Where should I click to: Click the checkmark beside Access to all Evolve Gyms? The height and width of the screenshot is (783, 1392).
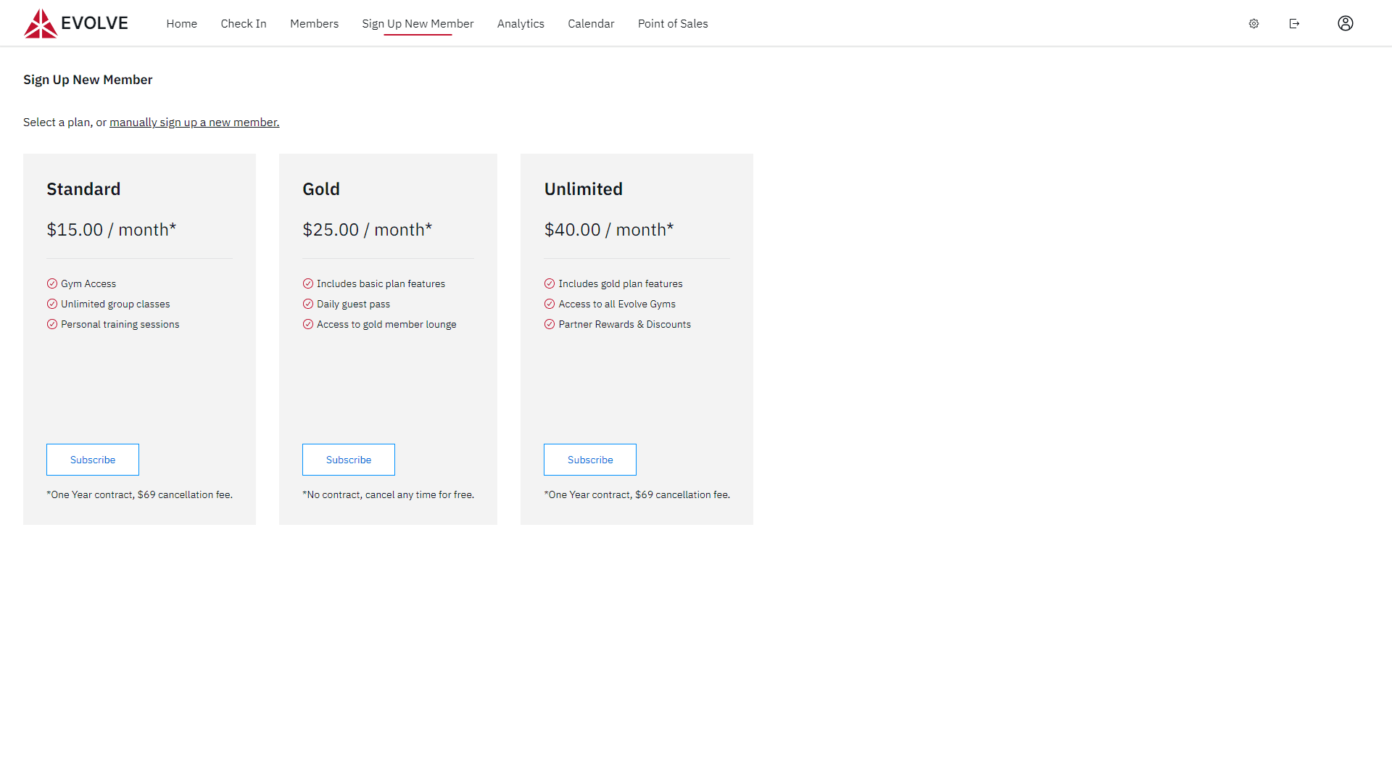pos(550,304)
